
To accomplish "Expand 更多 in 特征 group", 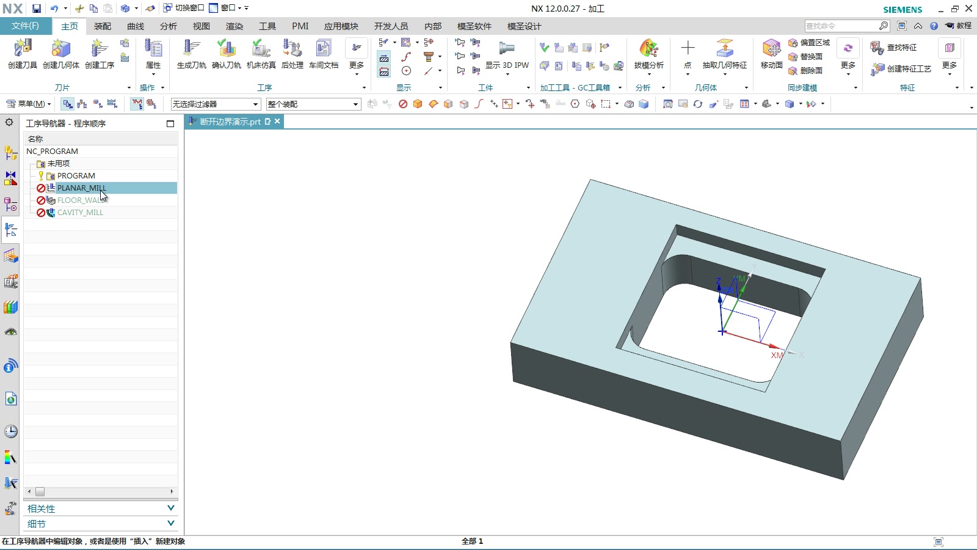I will coord(950,57).
